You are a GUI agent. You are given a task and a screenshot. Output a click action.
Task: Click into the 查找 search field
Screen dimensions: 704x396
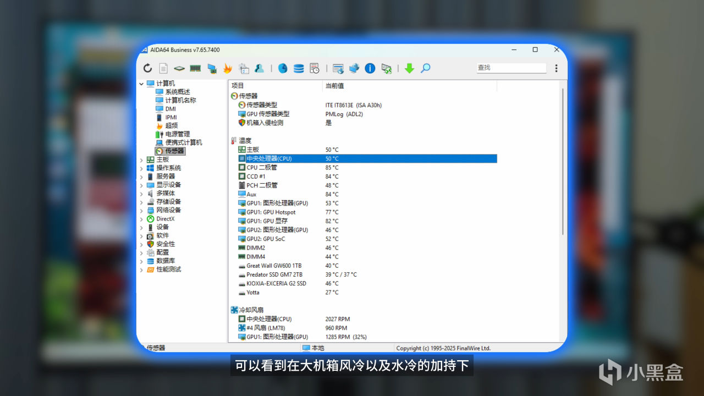coord(512,68)
